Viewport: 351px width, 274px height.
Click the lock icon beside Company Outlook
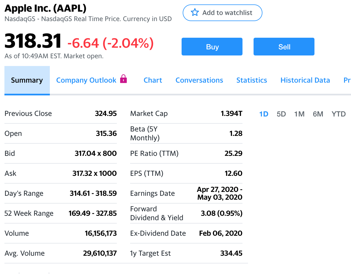(x=123, y=79)
